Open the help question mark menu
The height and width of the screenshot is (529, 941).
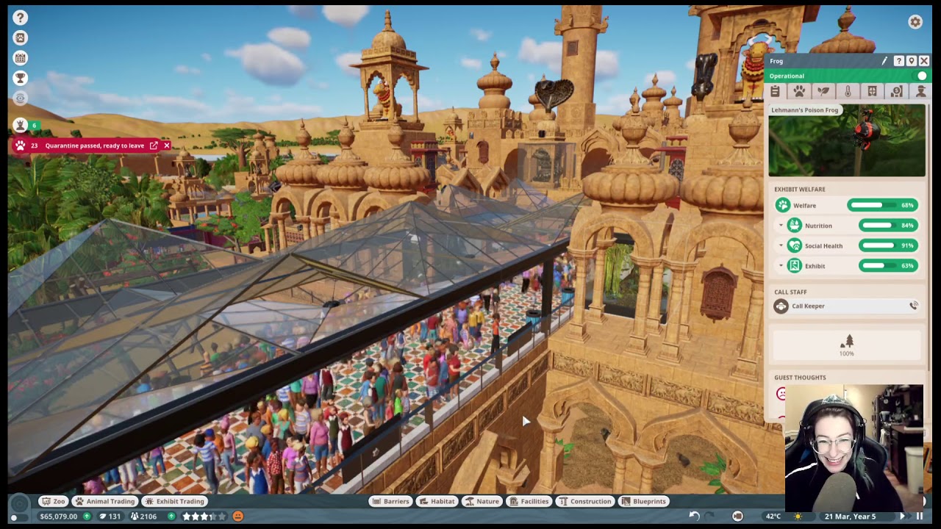(x=20, y=17)
